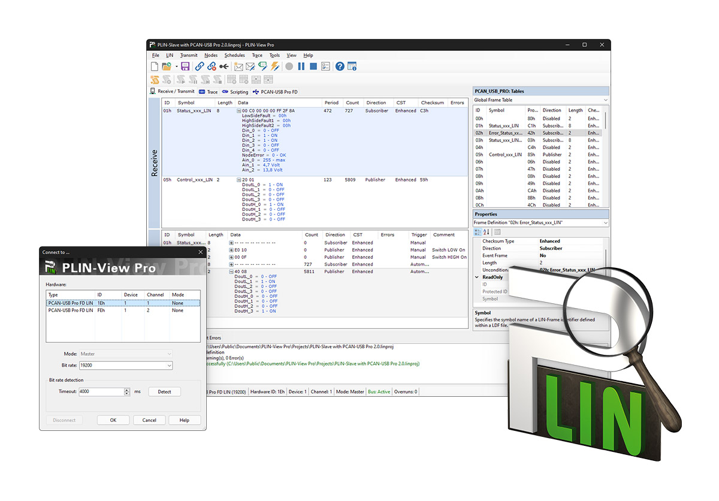Open the Global Frame Table dropdown
Image resolution: width=719 pixels, height=501 pixels.
point(605,100)
